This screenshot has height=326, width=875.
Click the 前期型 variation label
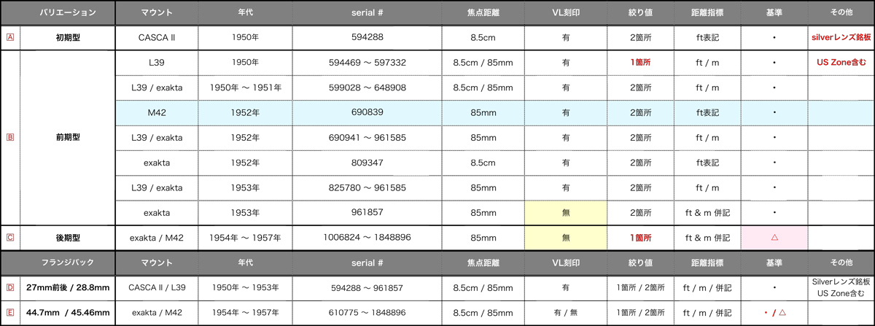[67, 137]
